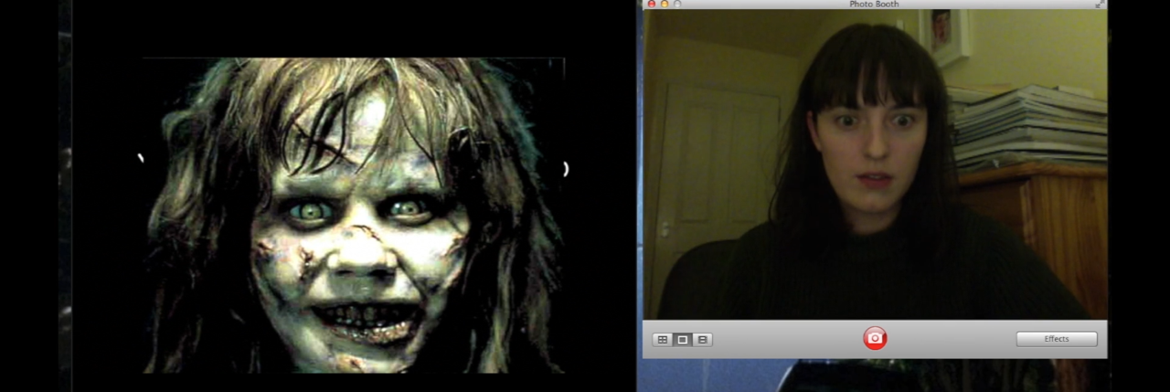Enter full screen using the corner arrows
1170x392 pixels.
point(1099,5)
